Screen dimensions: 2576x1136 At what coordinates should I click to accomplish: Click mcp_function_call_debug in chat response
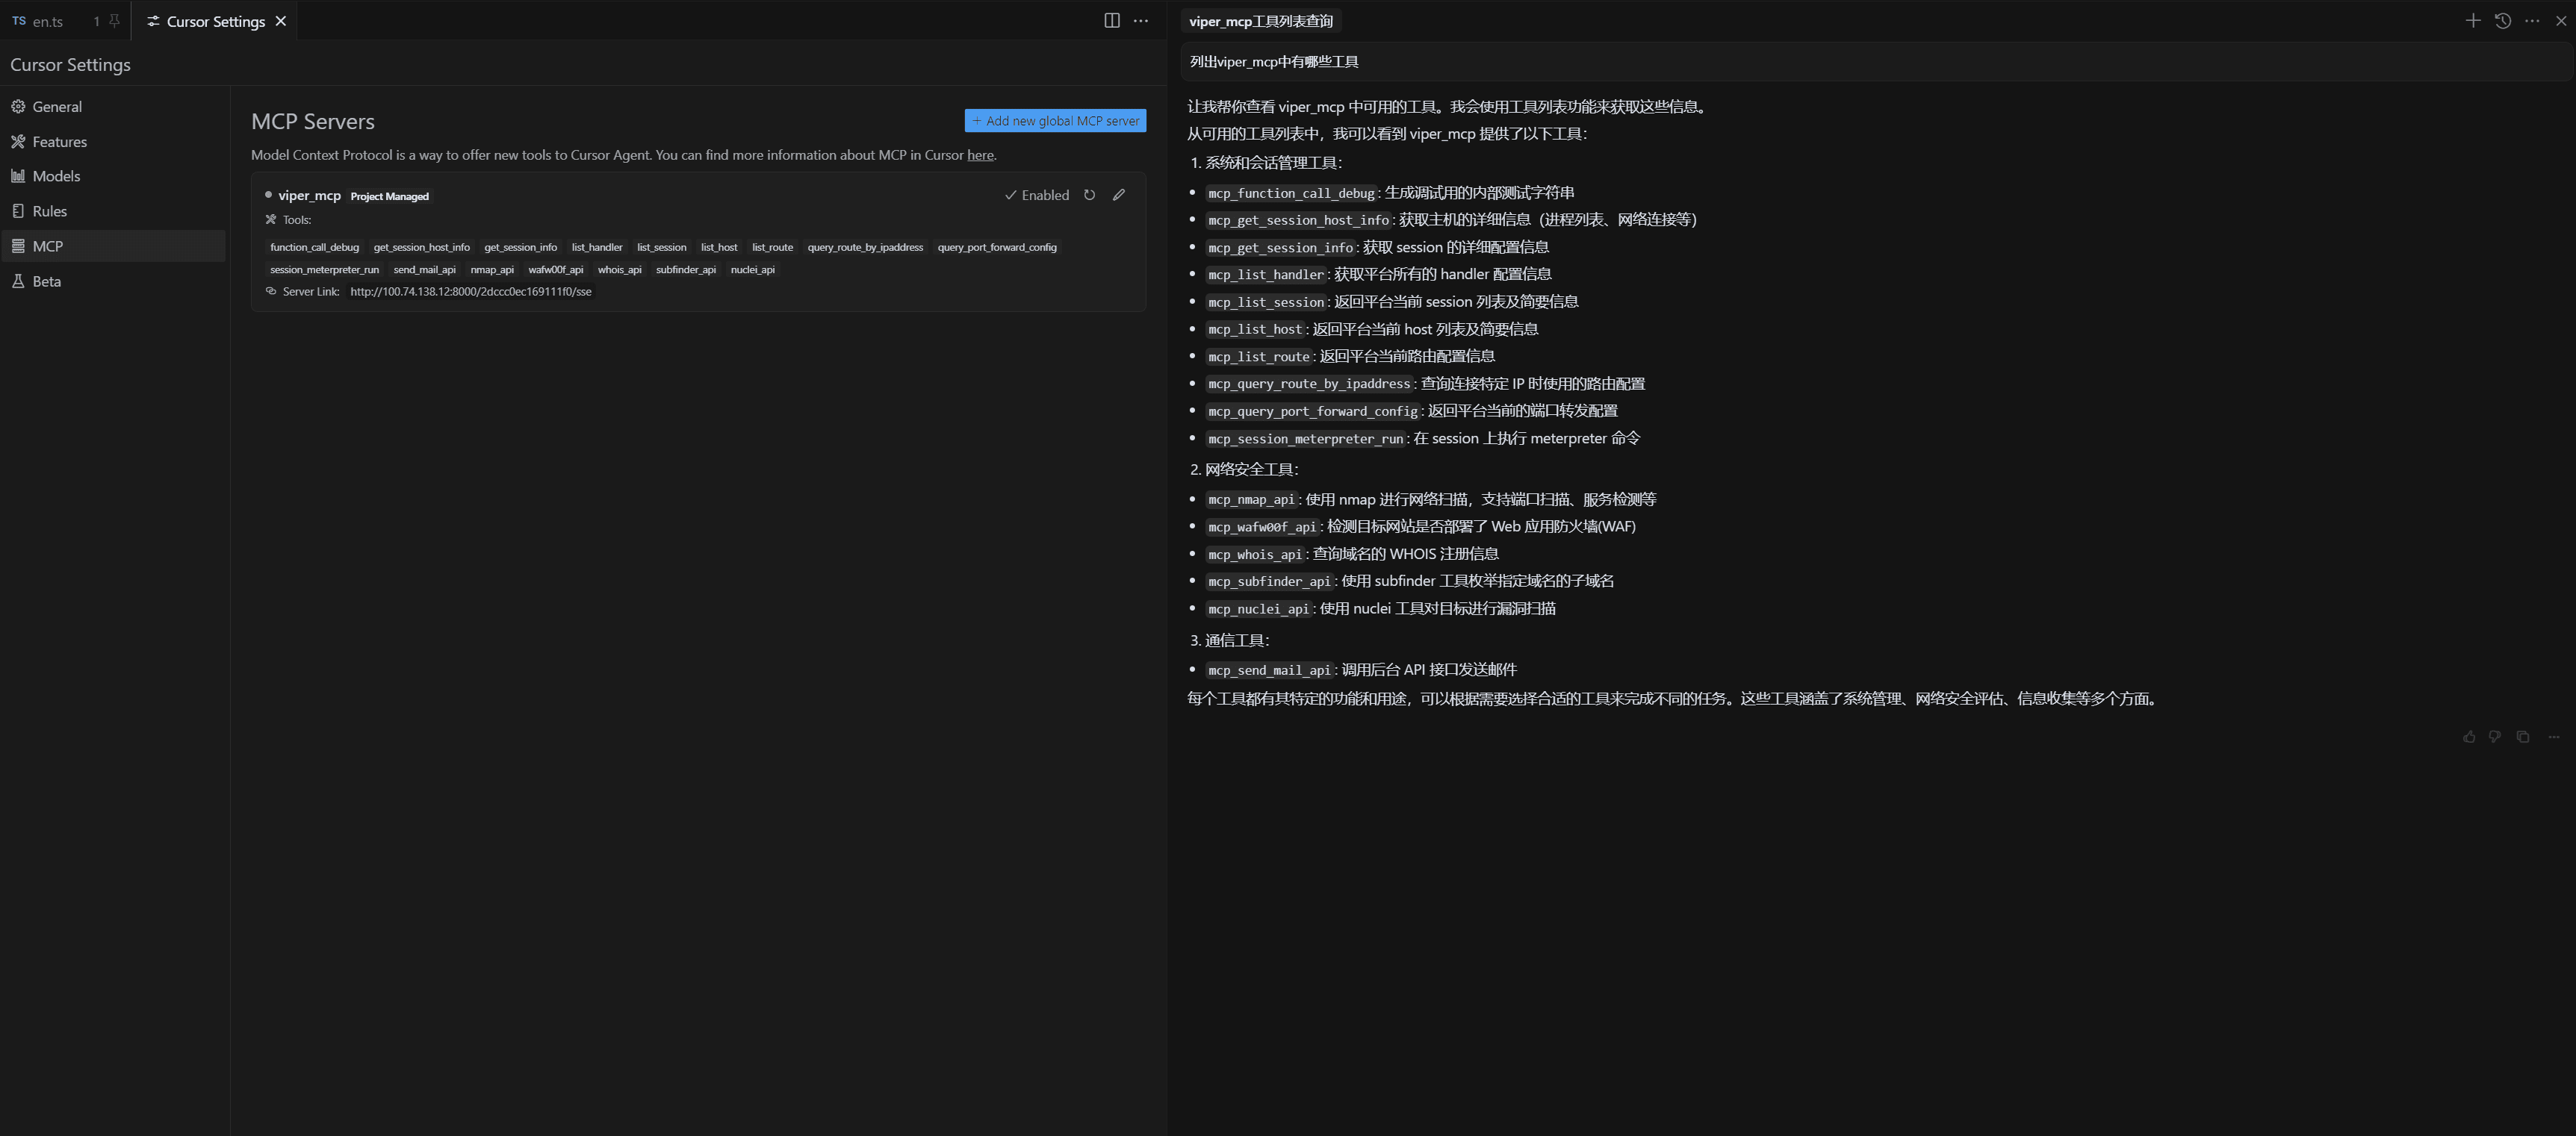tap(1291, 193)
